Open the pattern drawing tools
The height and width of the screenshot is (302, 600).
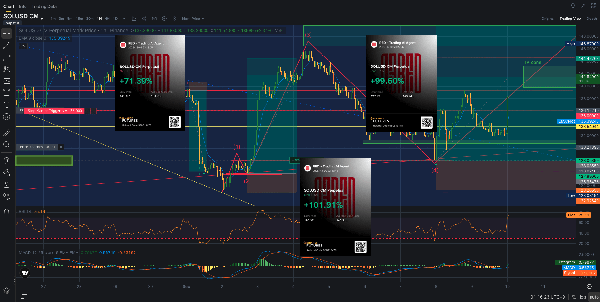7,69
